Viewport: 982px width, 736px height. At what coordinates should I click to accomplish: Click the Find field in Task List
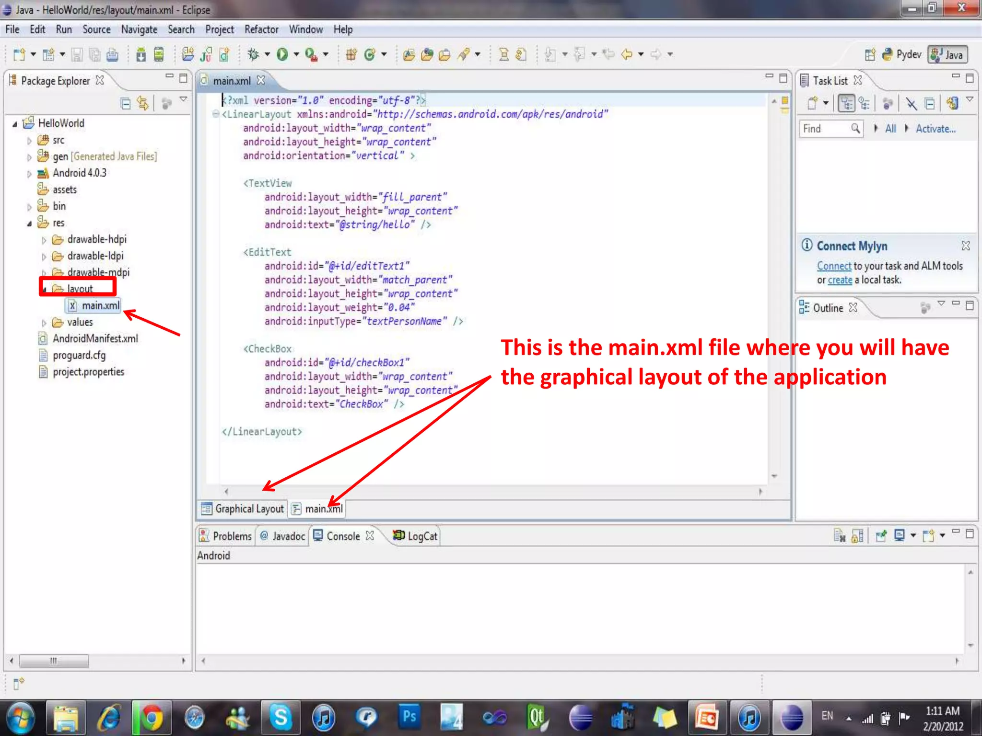click(831, 128)
